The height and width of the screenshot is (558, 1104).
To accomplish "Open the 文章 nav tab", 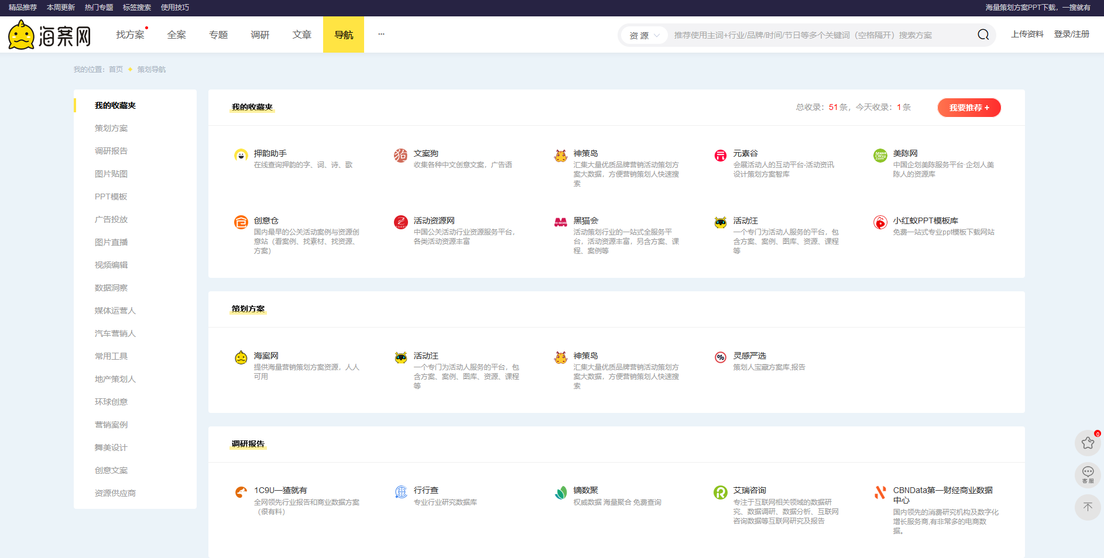I will coord(302,35).
